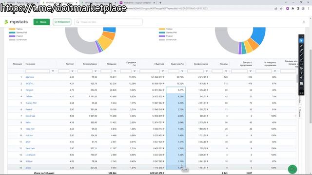Focus the Название column filter input
Screen dimensions: 312x175
pos(38,71)
